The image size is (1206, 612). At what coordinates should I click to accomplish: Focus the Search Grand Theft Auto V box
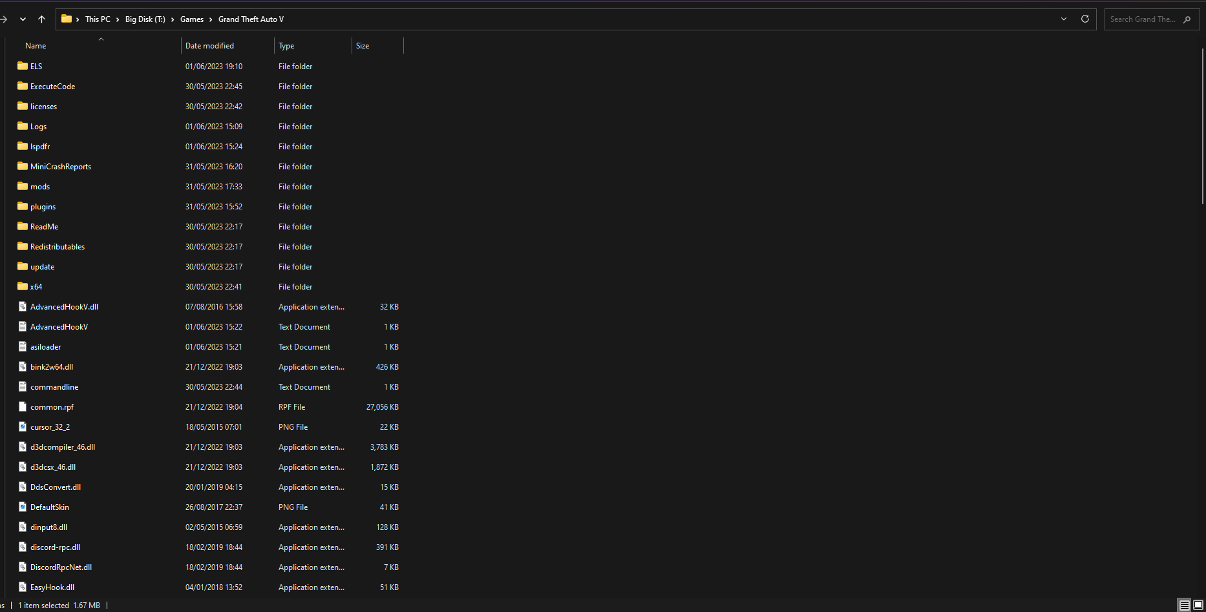click(x=1152, y=19)
